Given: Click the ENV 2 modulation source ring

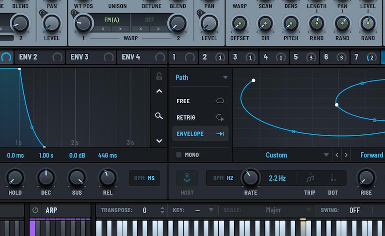Looking at the screenshot, I should (x=57, y=57).
